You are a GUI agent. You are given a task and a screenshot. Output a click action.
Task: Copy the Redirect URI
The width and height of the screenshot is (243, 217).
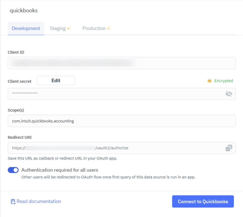pyautogui.click(x=229, y=148)
